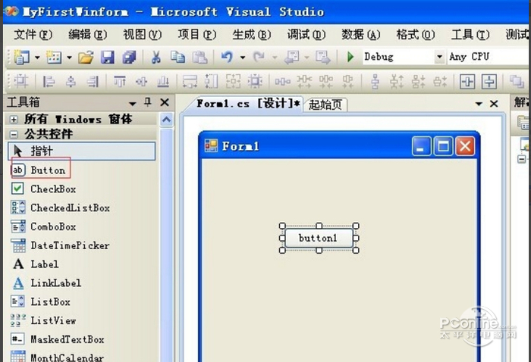The width and height of the screenshot is (531, 362).
Task: Cut the selection with the scissors icon
Action: tap(156, 57)
